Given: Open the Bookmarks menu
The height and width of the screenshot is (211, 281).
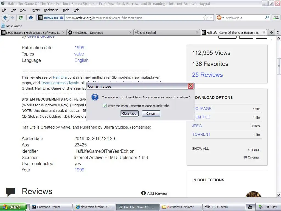Looking at the screenshot, I should pyautogui.click(x=51, y=10).
